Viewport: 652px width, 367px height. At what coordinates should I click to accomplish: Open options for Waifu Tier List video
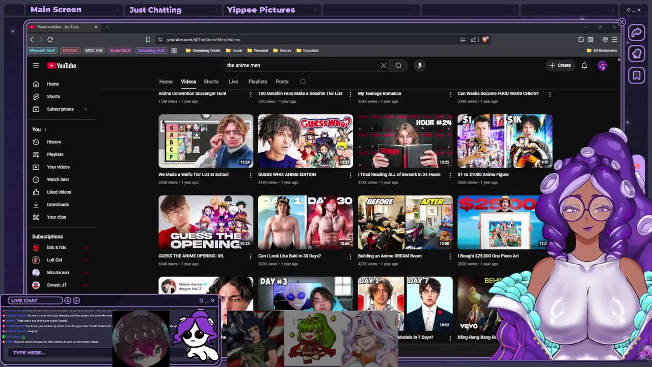[x=250, y=175]
